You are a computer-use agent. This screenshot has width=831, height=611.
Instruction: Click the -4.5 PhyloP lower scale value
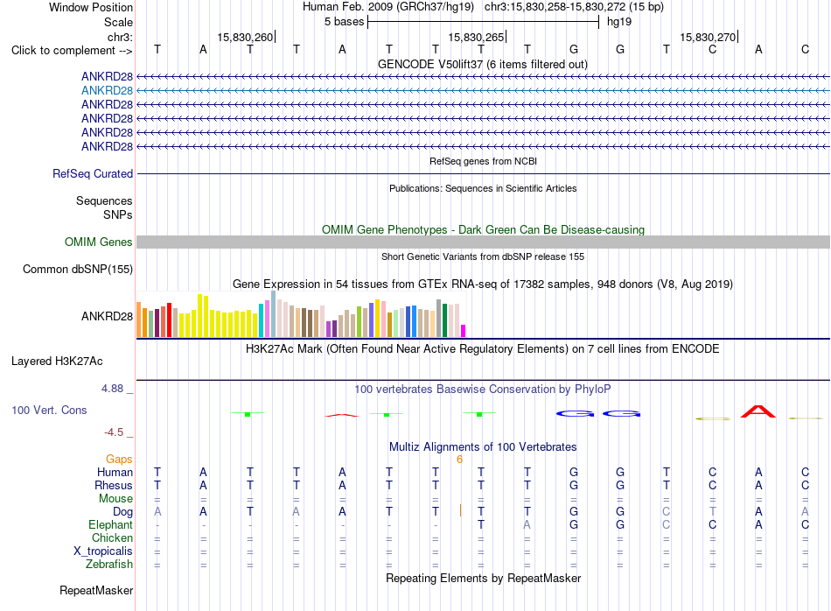point(114,432)
